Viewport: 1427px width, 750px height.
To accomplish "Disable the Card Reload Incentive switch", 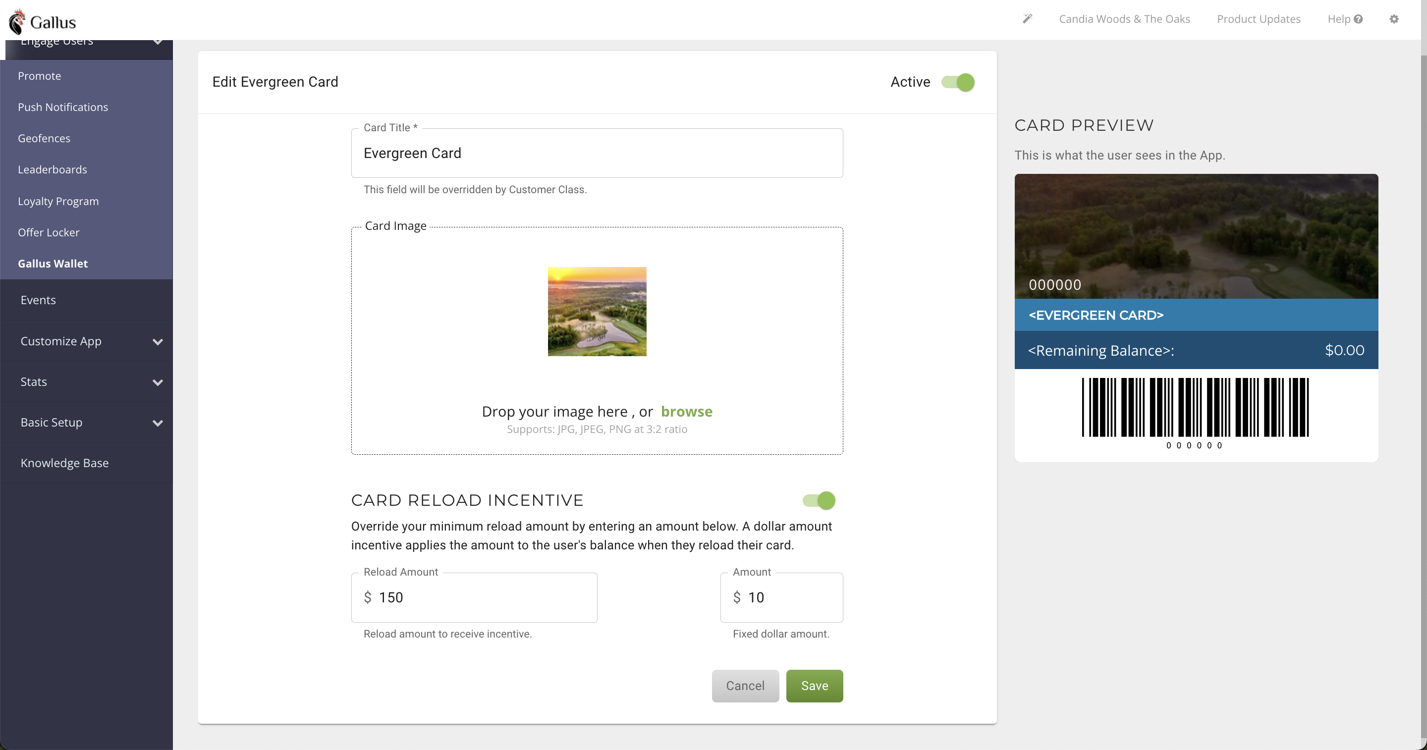I will [x=819, y=500].
